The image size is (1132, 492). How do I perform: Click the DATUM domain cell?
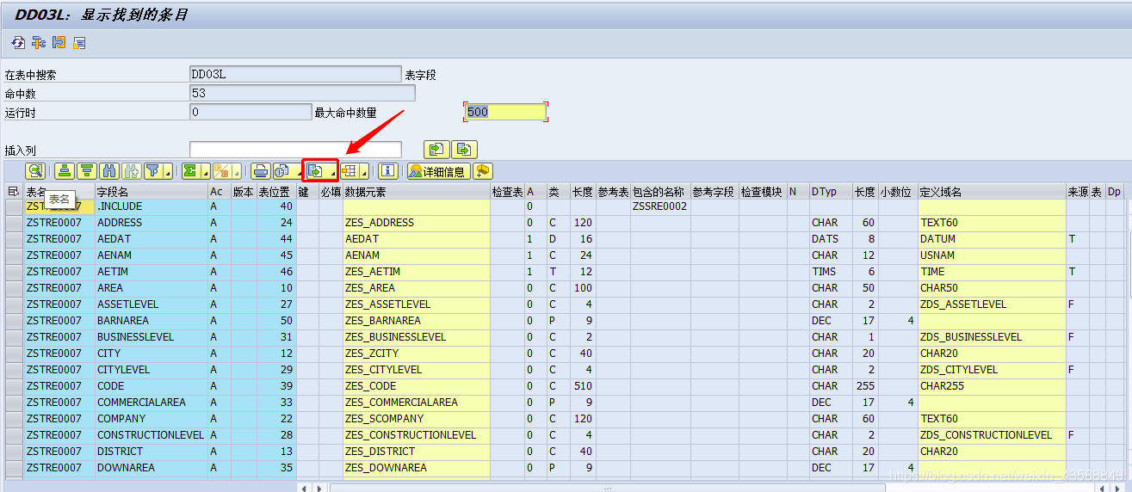(992, 239)
